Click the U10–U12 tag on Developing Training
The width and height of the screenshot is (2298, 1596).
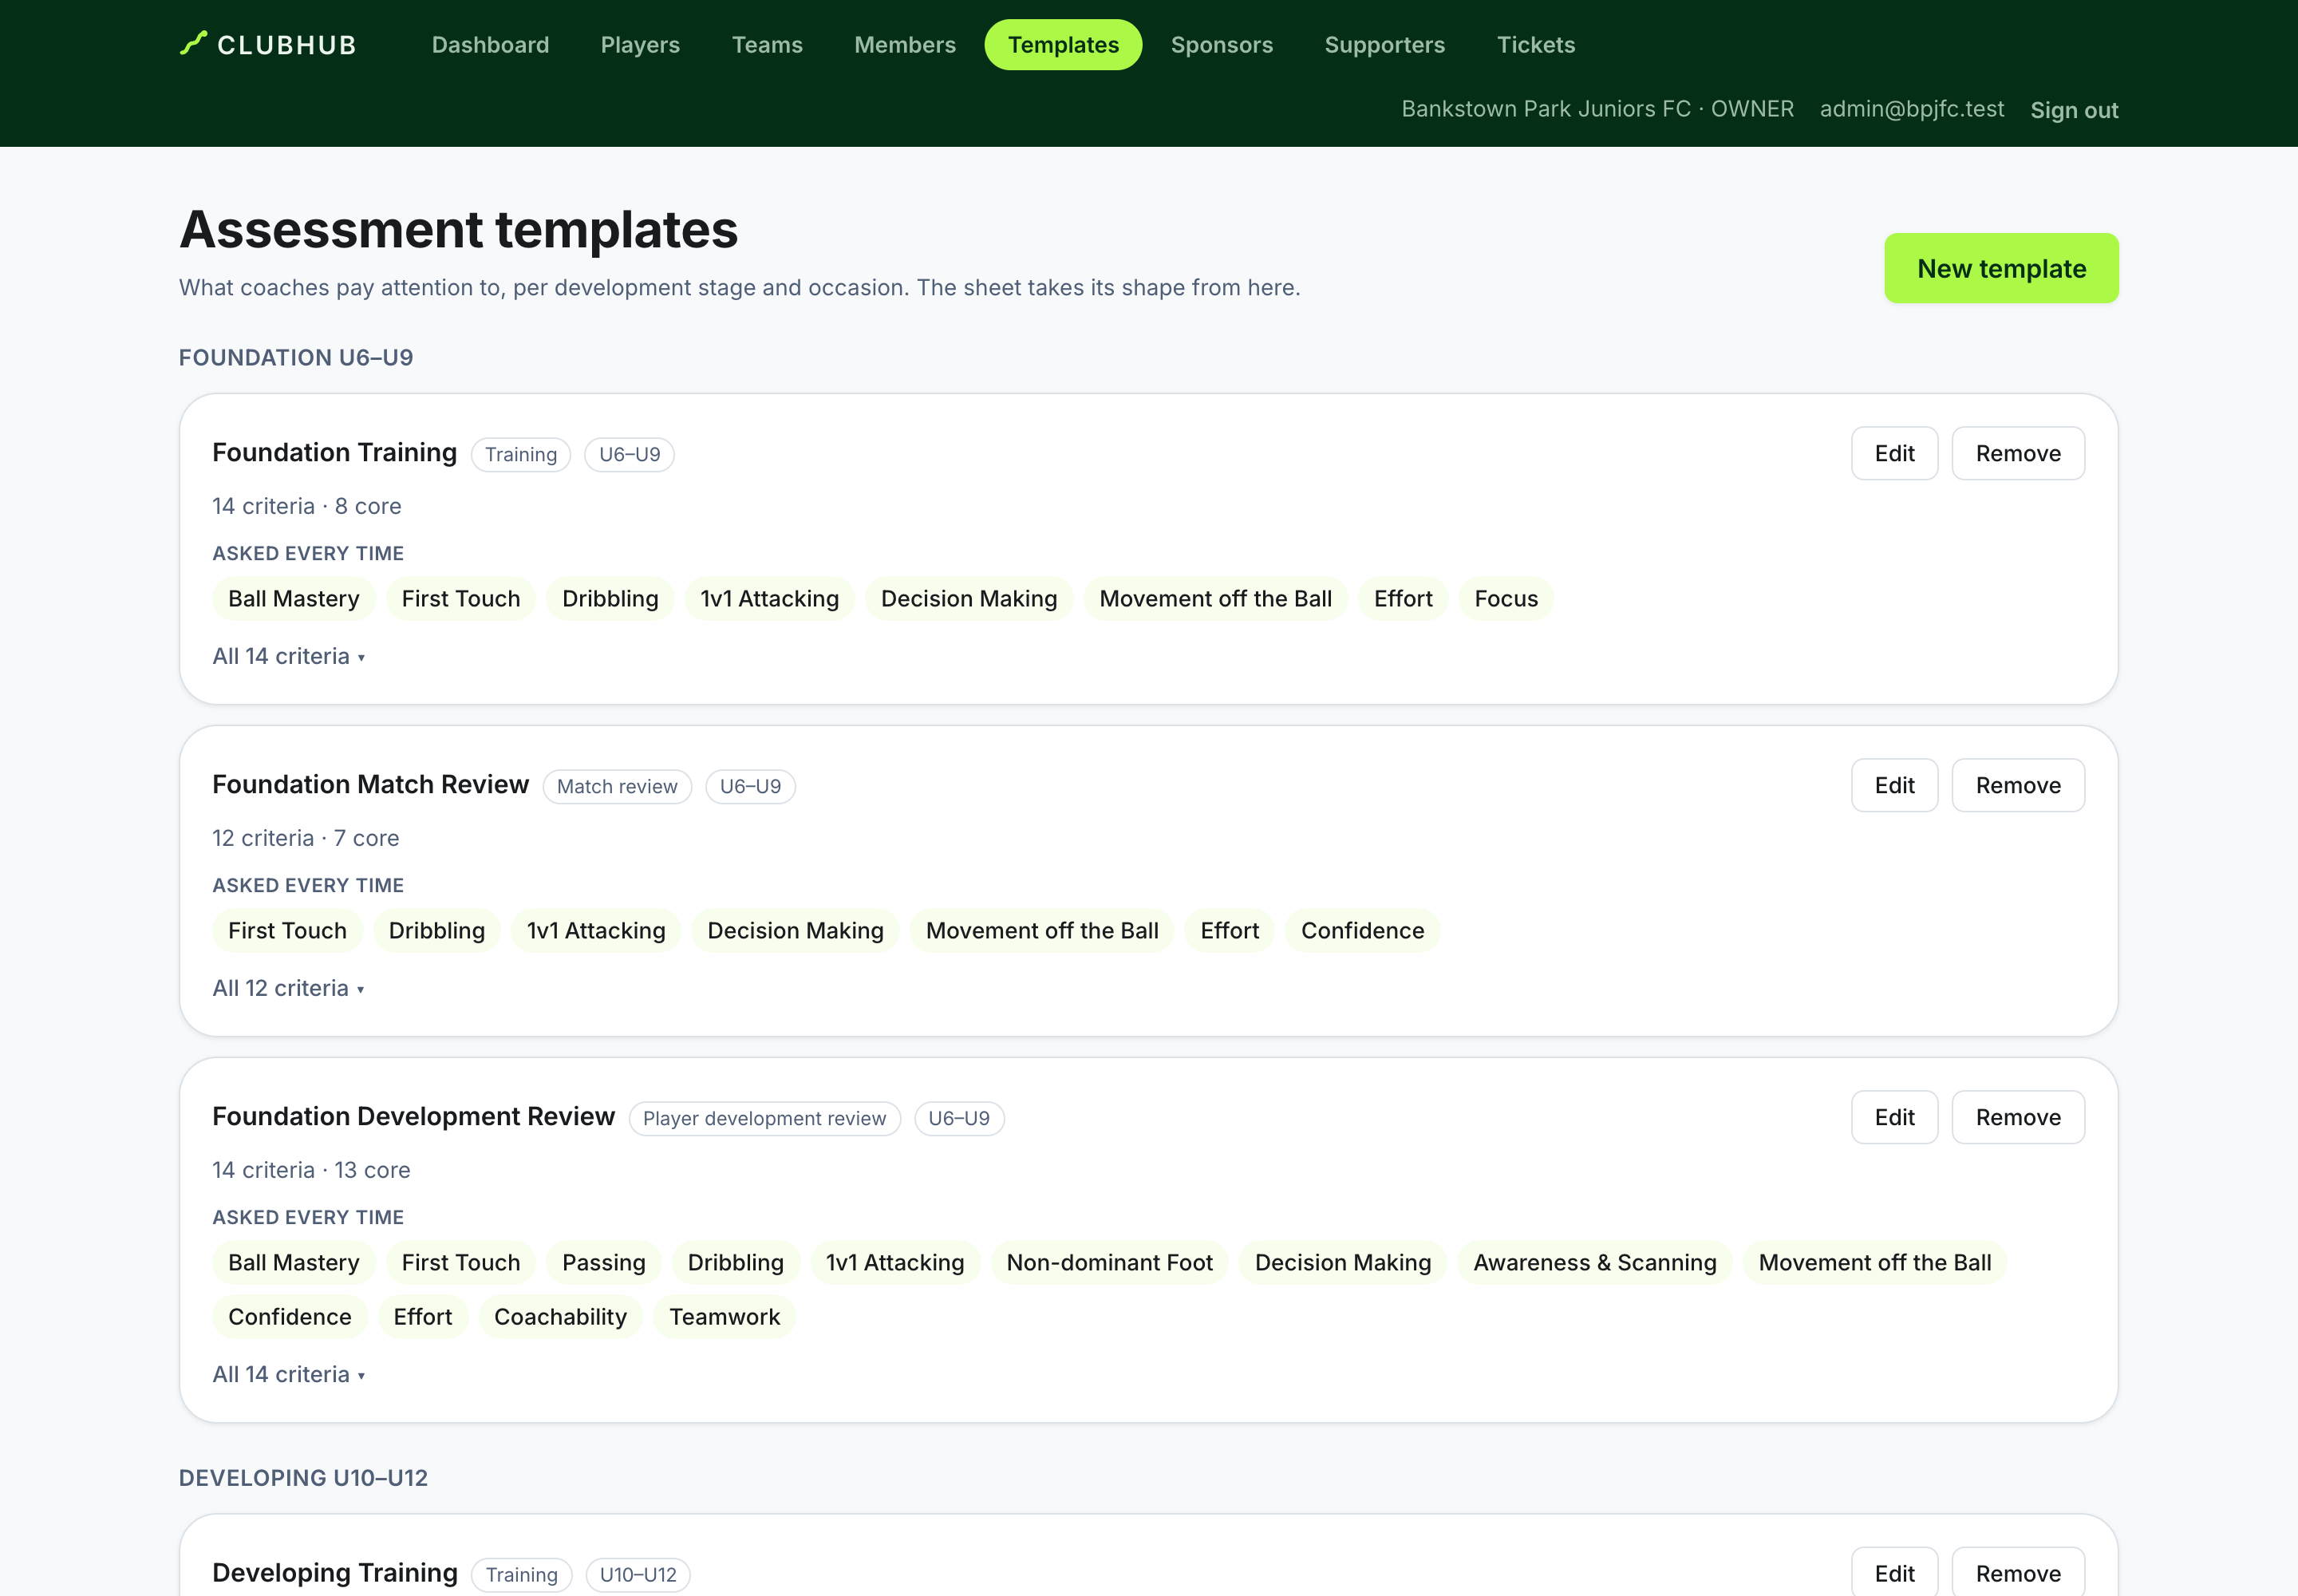637,1574
